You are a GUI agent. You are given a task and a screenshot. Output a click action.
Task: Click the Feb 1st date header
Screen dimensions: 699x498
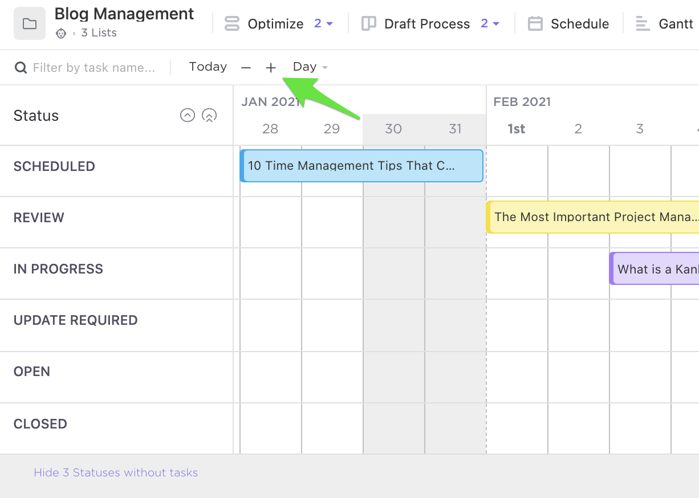tap(517, 129)
